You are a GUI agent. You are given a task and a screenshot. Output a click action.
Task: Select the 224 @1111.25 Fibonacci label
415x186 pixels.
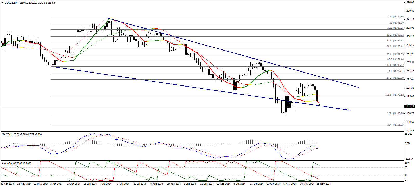pos(395,125)
